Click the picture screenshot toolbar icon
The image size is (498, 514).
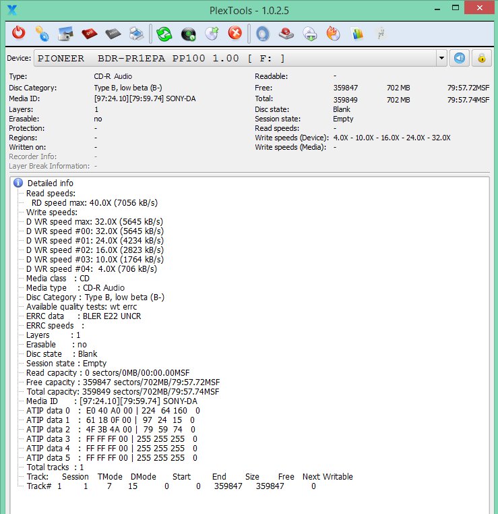[x=65, y=32]
